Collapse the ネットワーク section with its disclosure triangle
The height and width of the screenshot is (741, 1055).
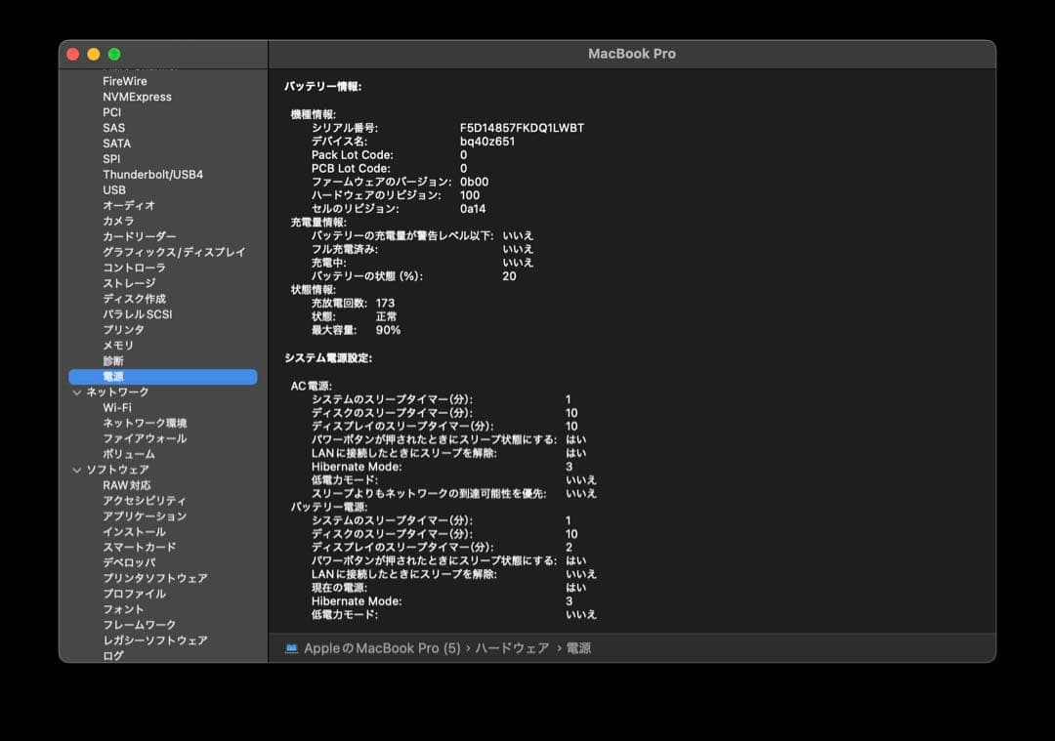[x=76, y=391]
